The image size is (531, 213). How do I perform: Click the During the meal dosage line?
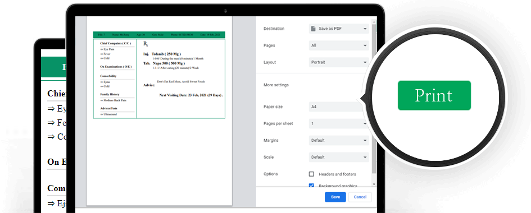click(x=178, y=59)
